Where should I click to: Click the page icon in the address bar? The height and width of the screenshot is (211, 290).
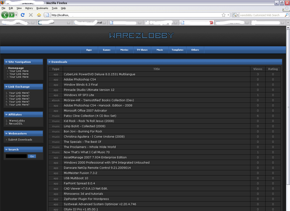(47, 15)
